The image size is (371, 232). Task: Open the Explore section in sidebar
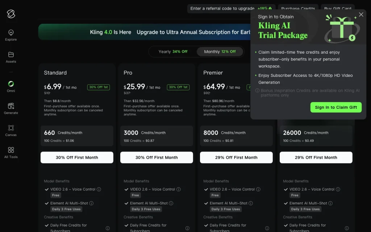tap(11, 35)
